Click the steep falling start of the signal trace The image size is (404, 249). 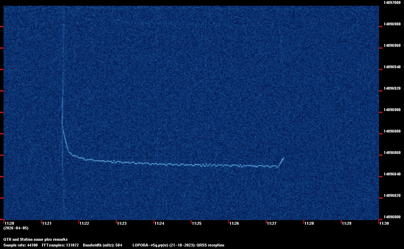pos(66,141)
